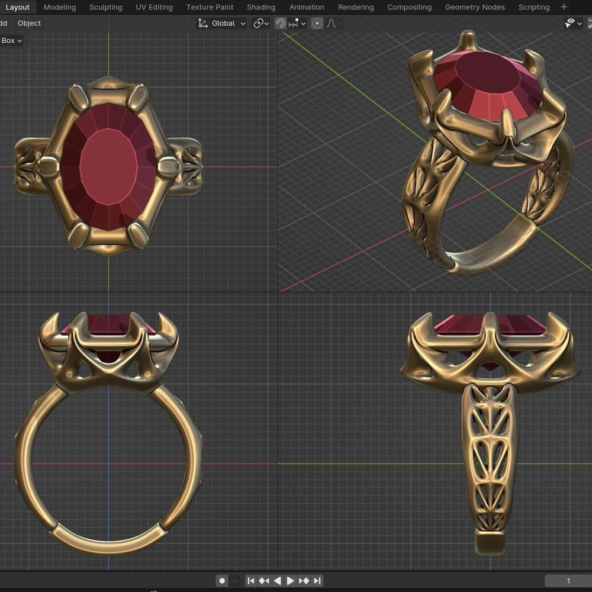The image size is (592, 592).
Task: Jump to next keyframe
Action: click(x=304, y=581)
